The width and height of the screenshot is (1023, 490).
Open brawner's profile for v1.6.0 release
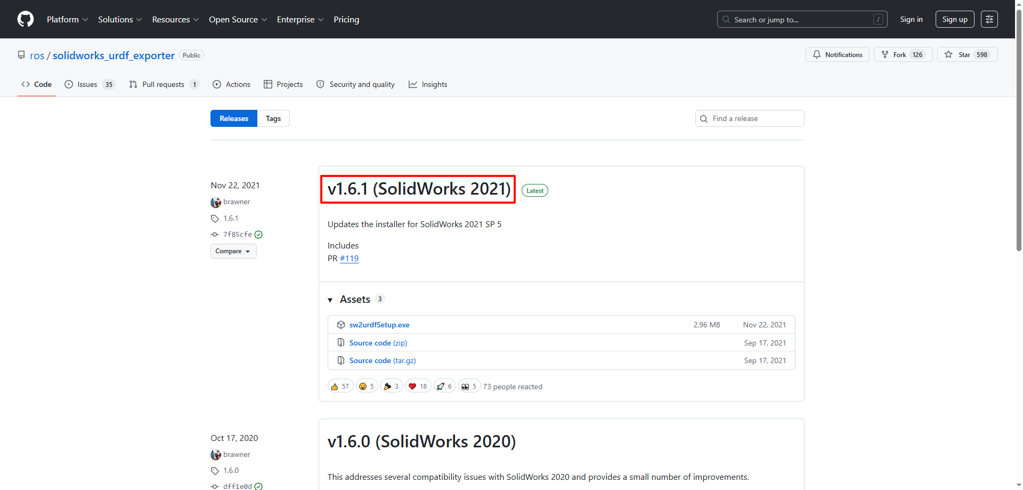click(x=237, y=454)
